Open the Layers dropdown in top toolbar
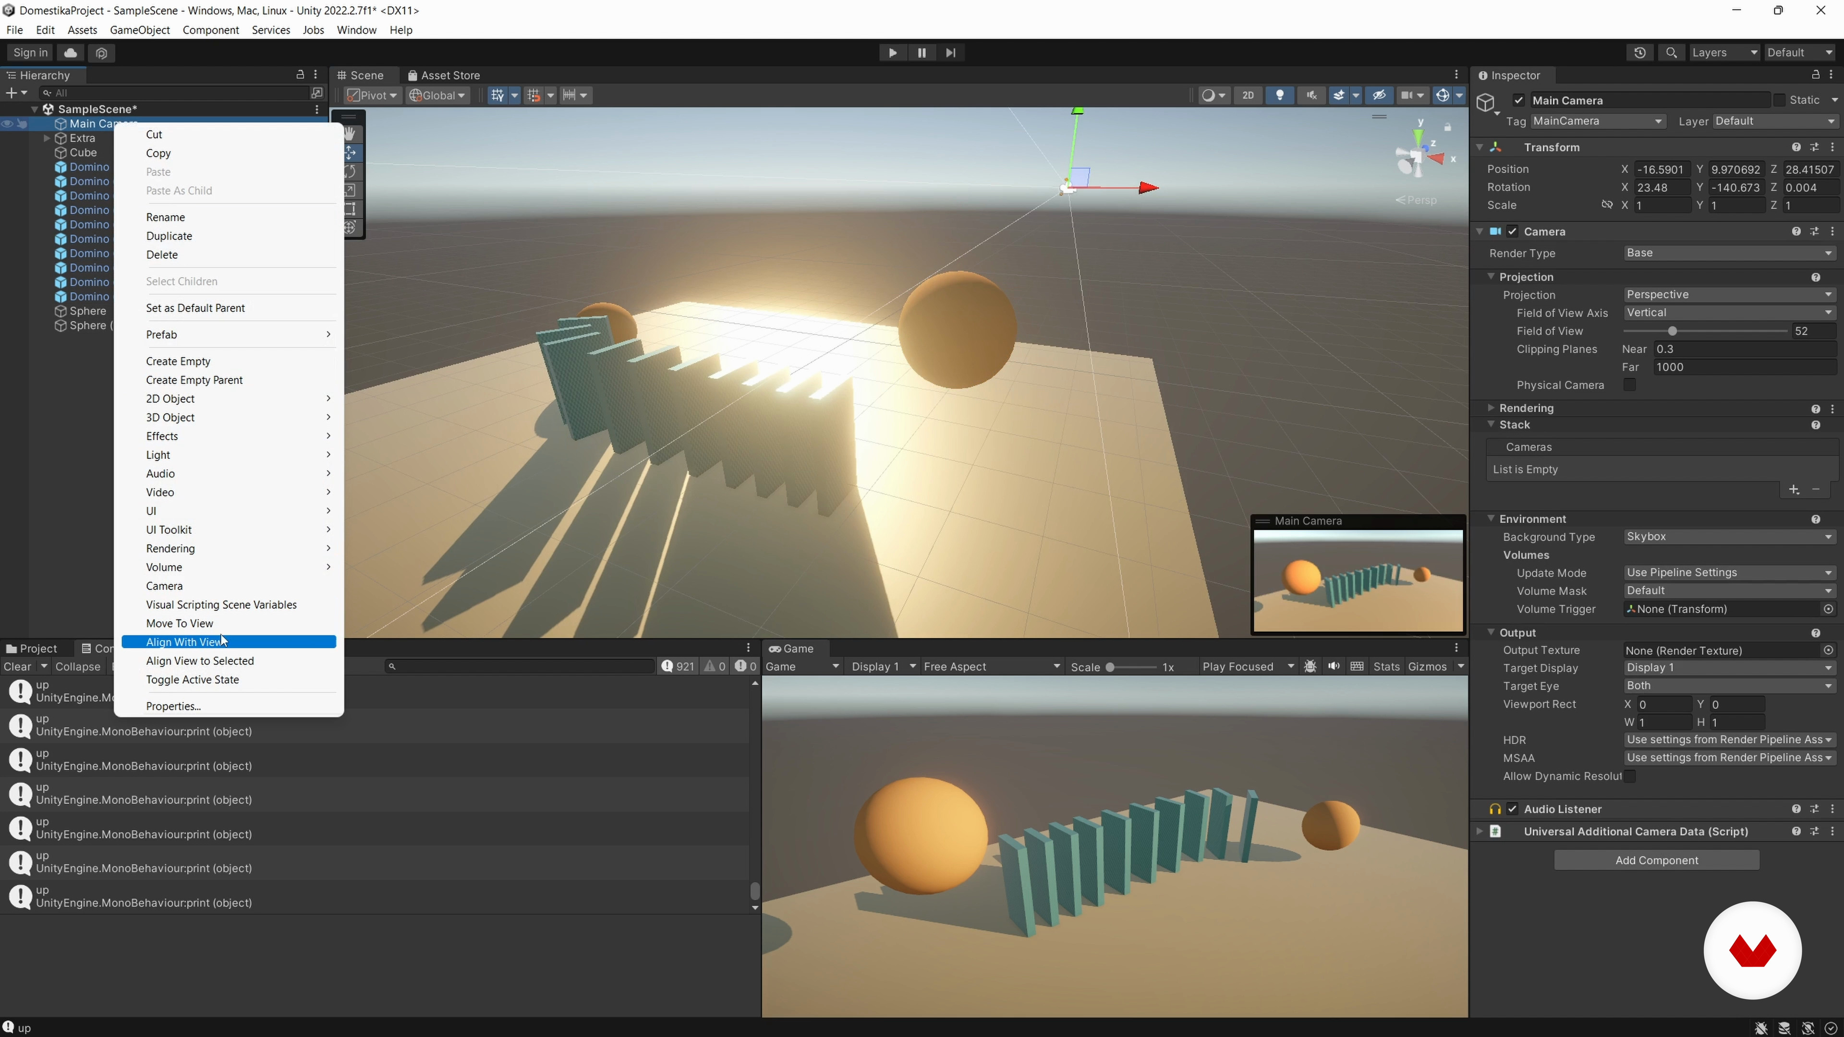 [x=1724, y=52]
